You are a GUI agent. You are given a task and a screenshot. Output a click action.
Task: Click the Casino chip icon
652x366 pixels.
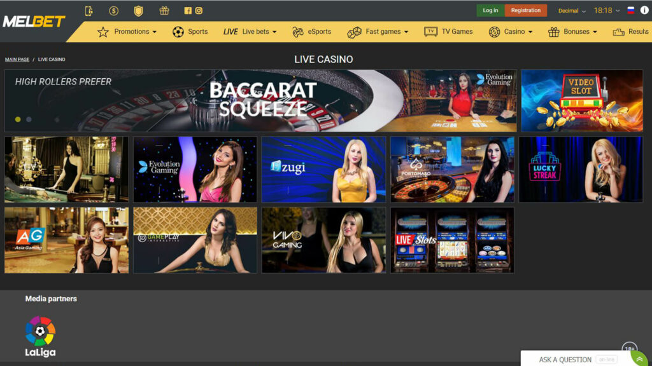pos(494,32)
